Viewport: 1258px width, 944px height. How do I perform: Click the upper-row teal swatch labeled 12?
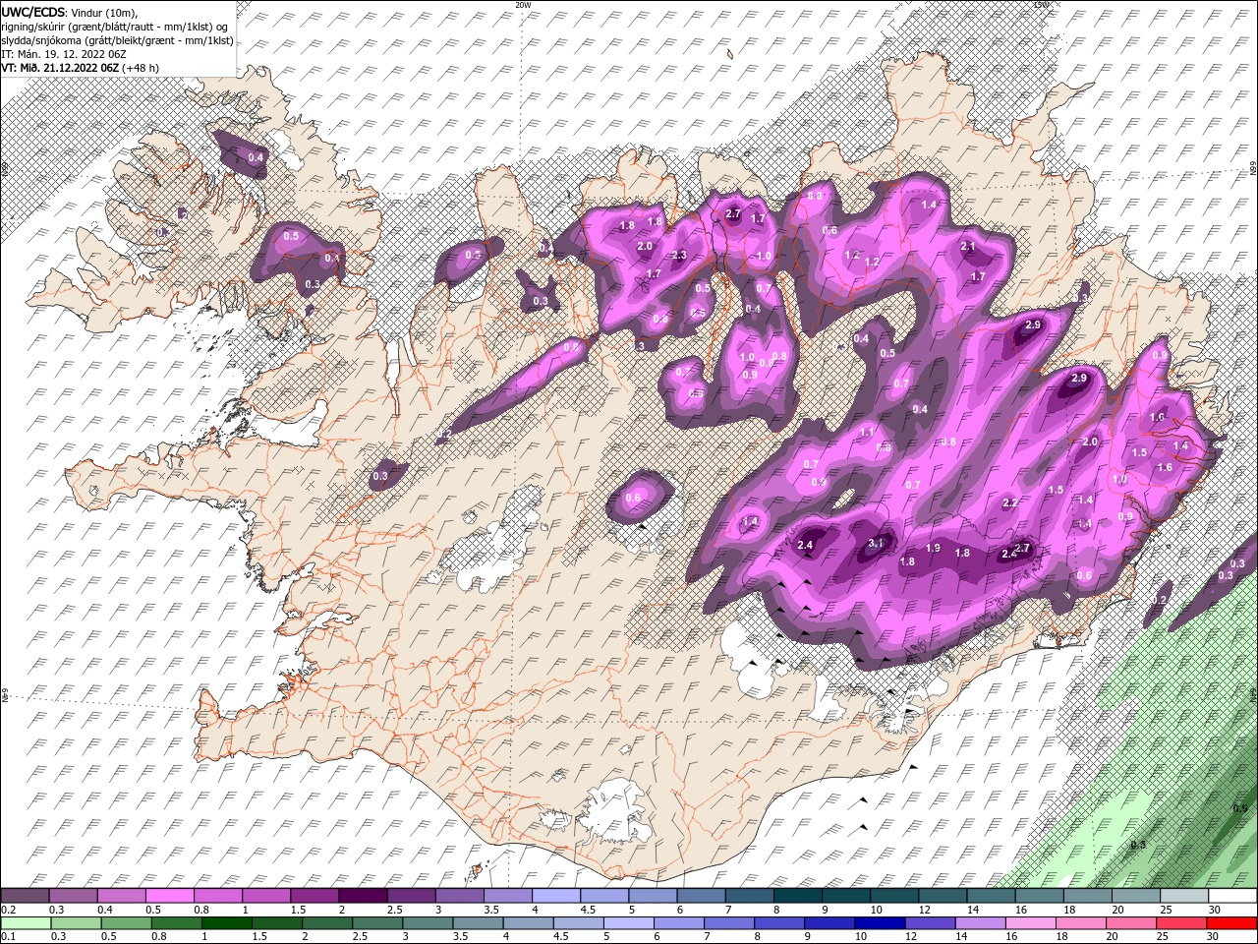[942, 896]
